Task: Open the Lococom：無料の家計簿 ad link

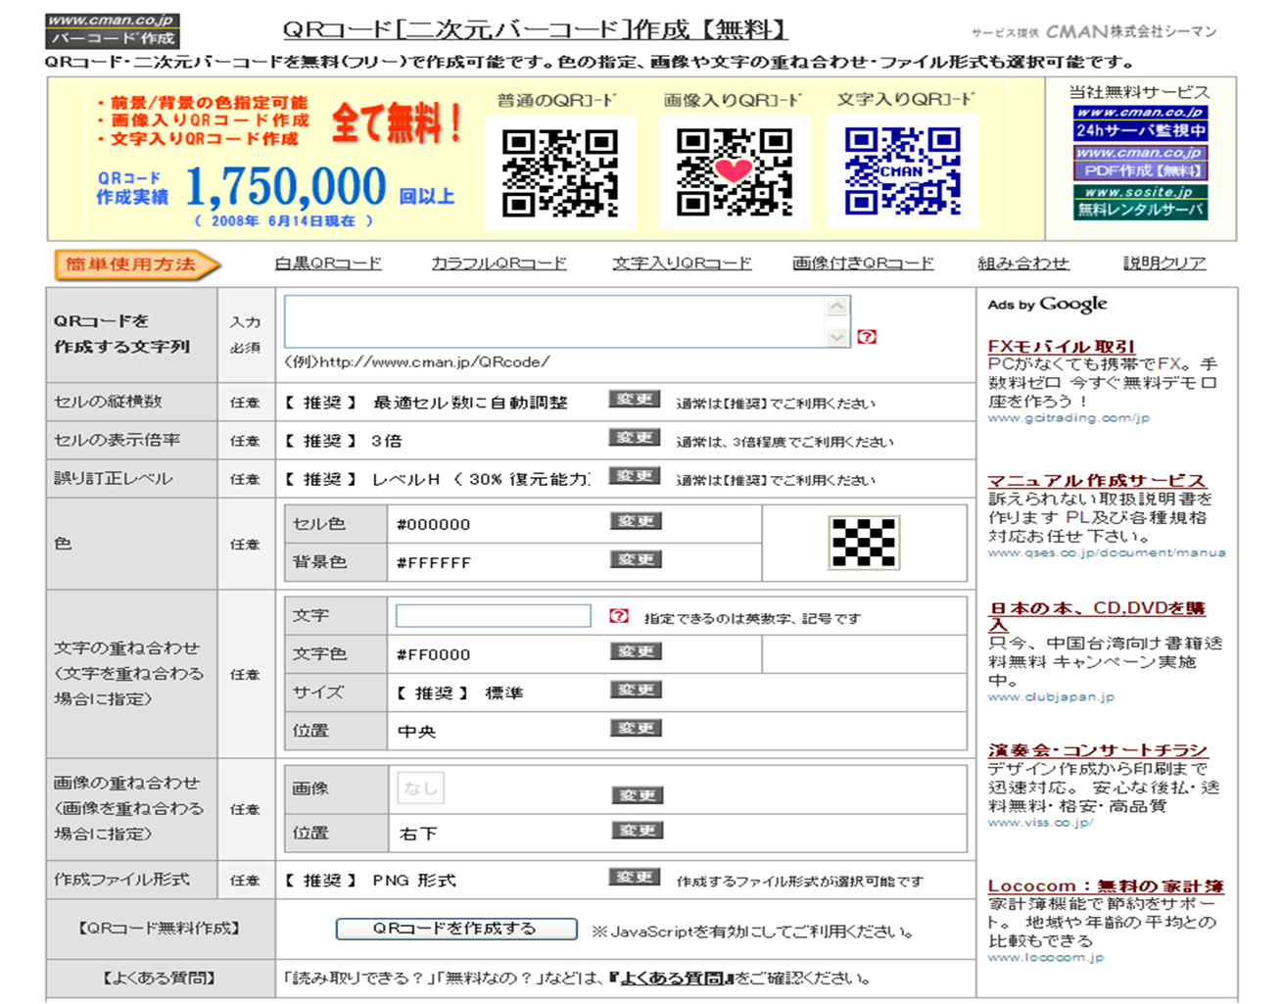Action: (x=1106, y=885)
